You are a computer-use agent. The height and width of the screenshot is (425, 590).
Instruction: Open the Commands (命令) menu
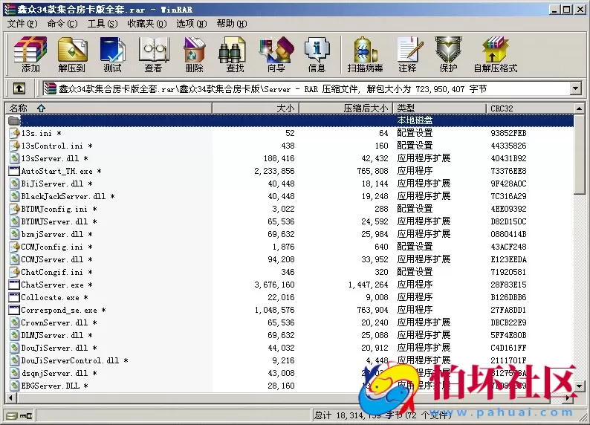click(x=62, y=24)
